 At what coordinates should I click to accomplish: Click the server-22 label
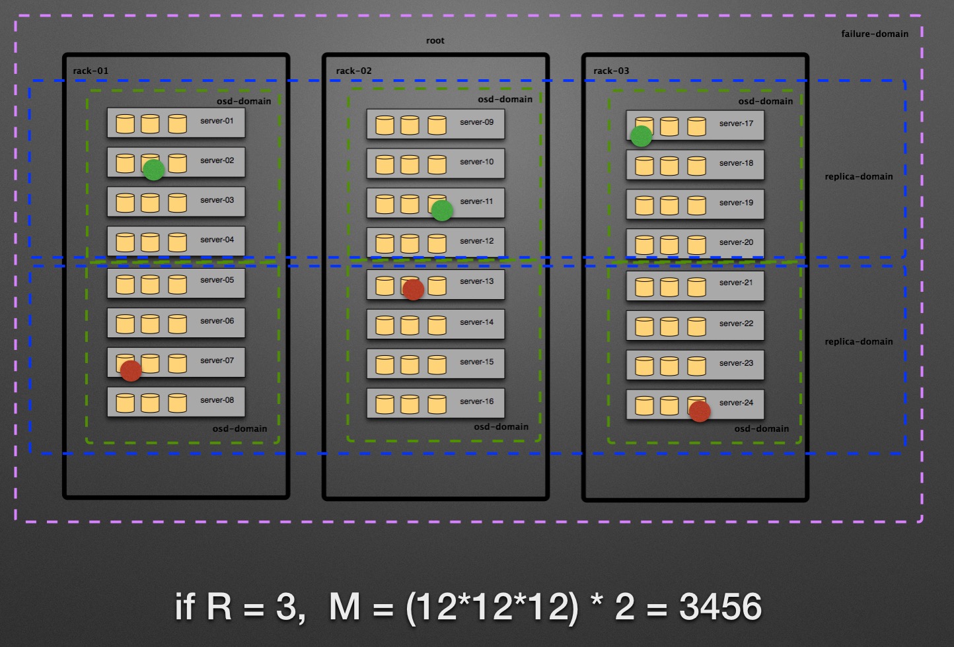coord(736,323)
